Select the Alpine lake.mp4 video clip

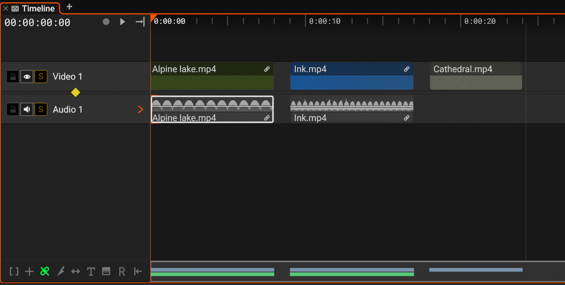pyautogui.click(x=212, y=76)
